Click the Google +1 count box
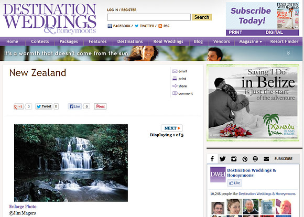This screenshot has height=217, width=304. click(x=28, y=106)
